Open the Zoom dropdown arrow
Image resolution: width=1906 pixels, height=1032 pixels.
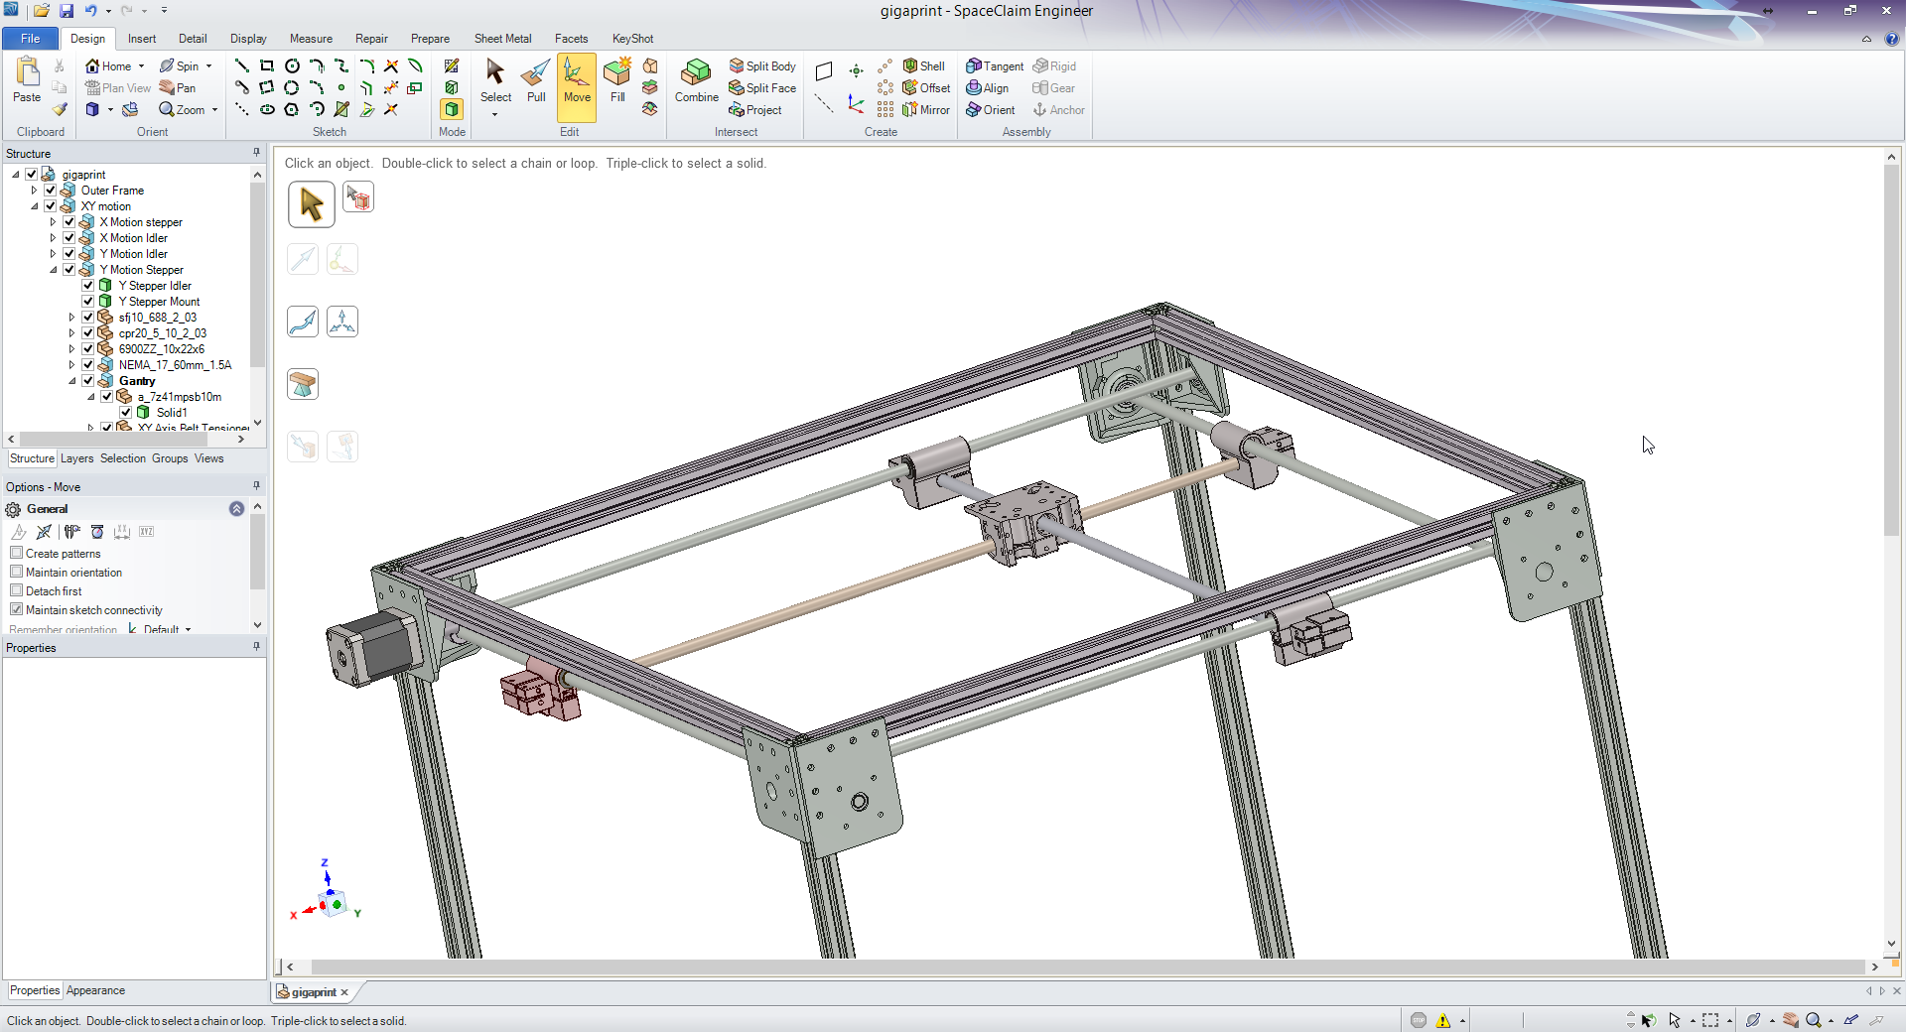coord(214,110)
